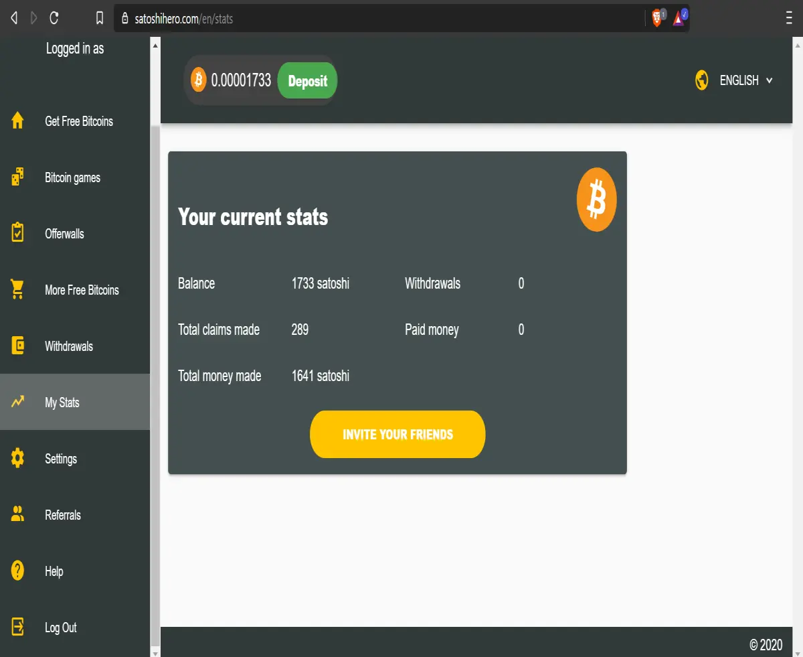803x657 pixels.
Task: Open the Brave Rewards triangle icon
Action: tap(679, 18)
